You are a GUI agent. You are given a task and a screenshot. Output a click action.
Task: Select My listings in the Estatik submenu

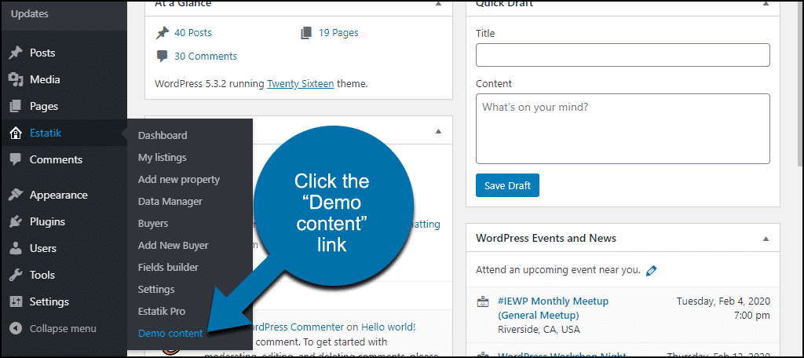[x=162, y=158]
